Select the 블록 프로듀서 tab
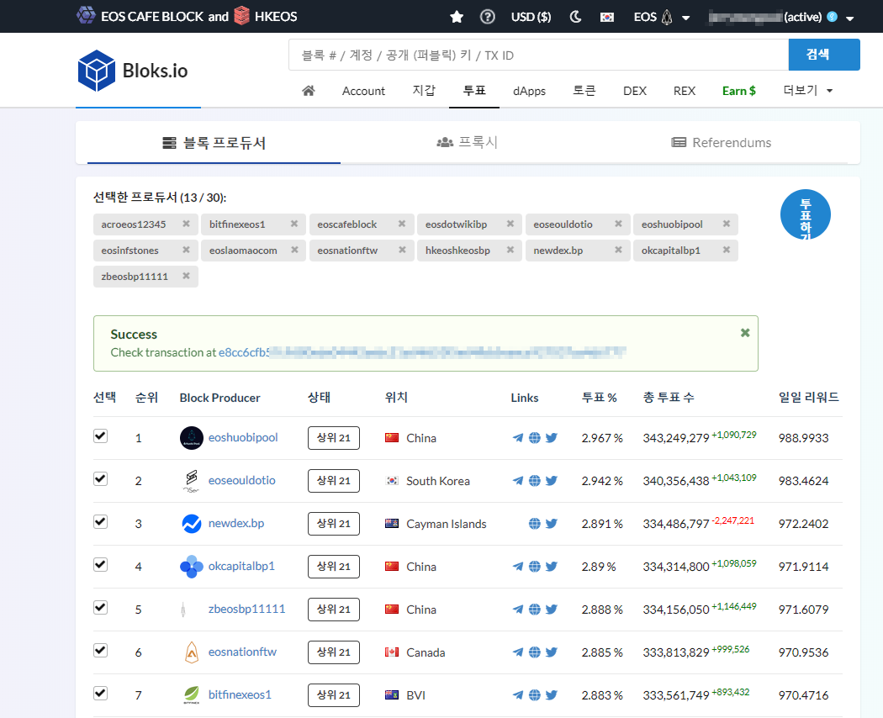 [214, 142]
